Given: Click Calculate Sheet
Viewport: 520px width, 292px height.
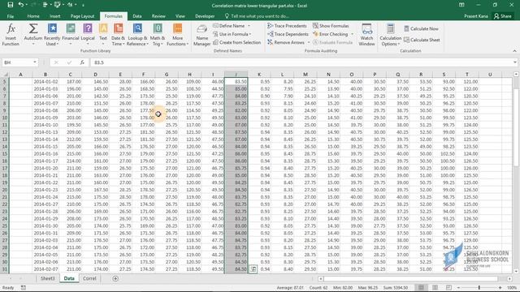Looking at the screenshot, I should 422,40.
